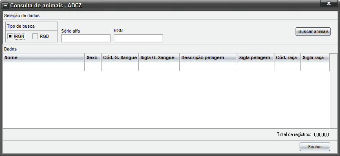This screenshot has width=340, height=156.
Task: Click the empty first row Nome cell
Action: click(x=44, y=67)
